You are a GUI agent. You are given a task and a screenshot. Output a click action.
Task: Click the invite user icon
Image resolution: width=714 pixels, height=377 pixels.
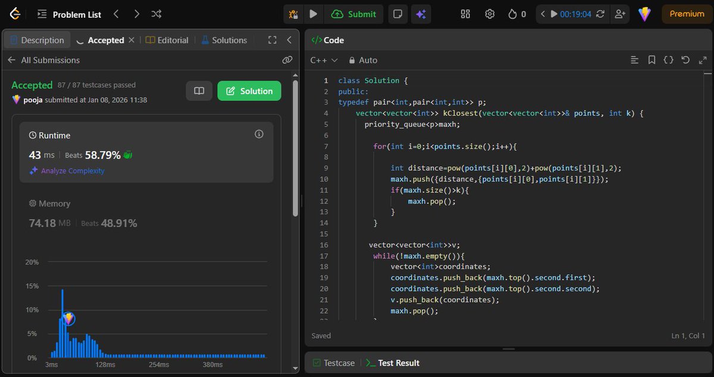[x=620, y=14]
